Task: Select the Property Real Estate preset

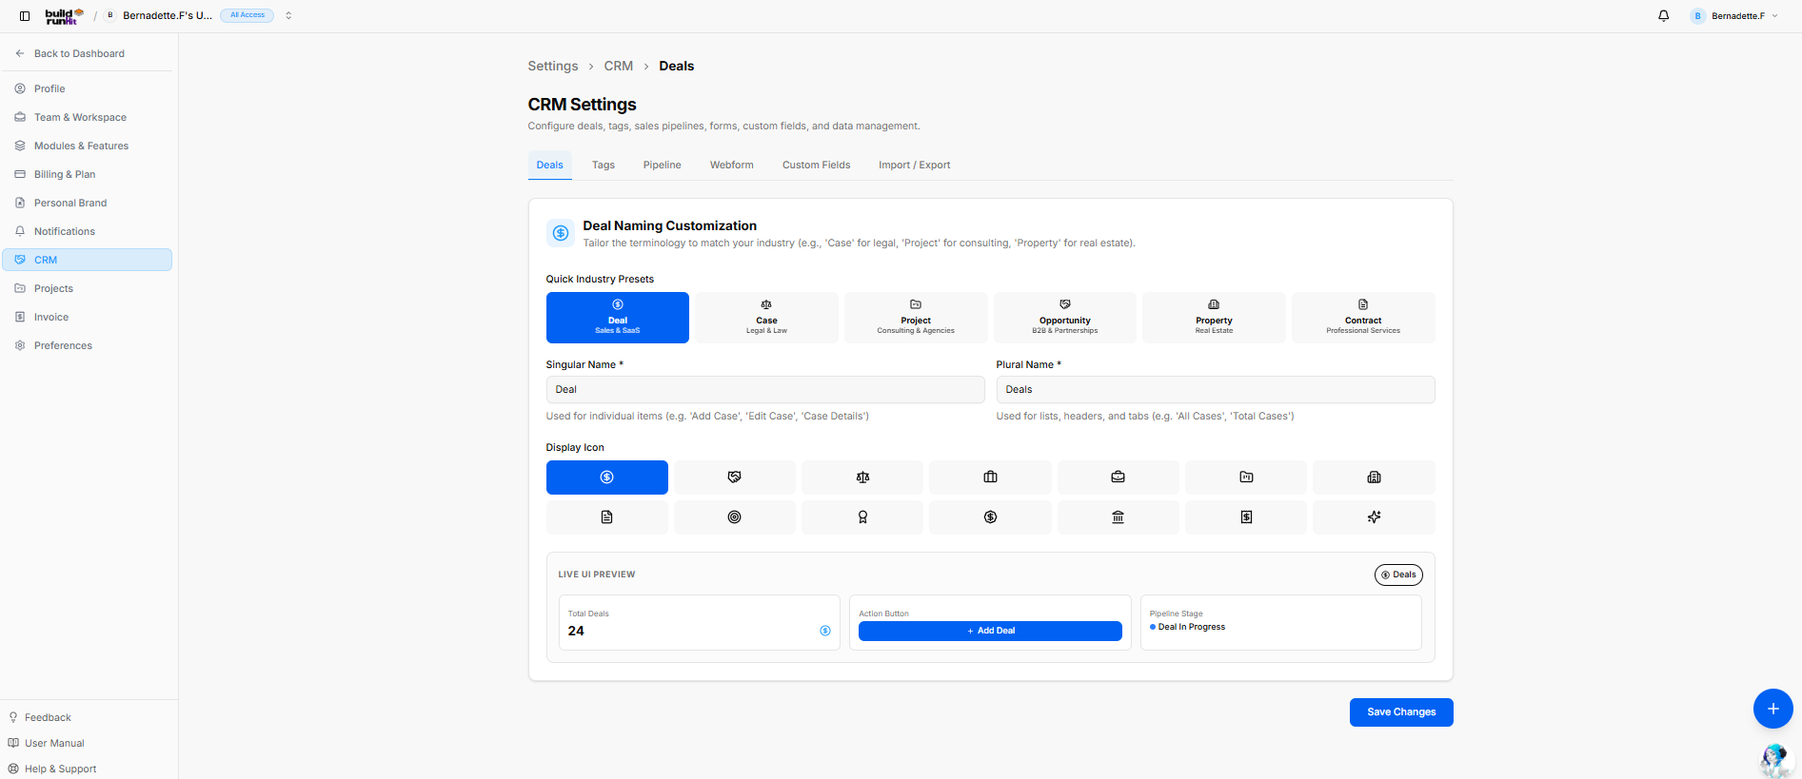Action: [x=1214, y=318]
